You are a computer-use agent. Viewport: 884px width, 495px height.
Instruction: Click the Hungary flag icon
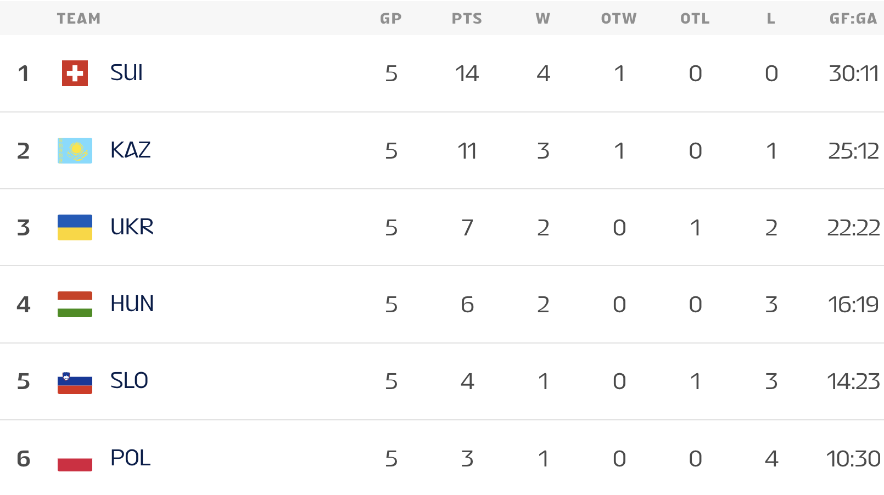click(75, 304)
